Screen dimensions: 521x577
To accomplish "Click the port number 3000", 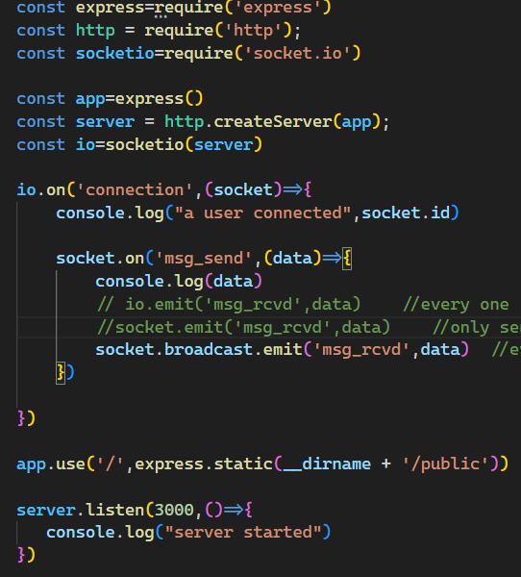I will [x=174, y=510].
